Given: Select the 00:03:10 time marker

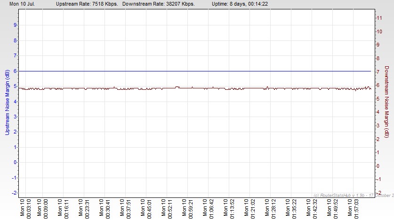Looking at the screenshot, I should coord(25,207).
